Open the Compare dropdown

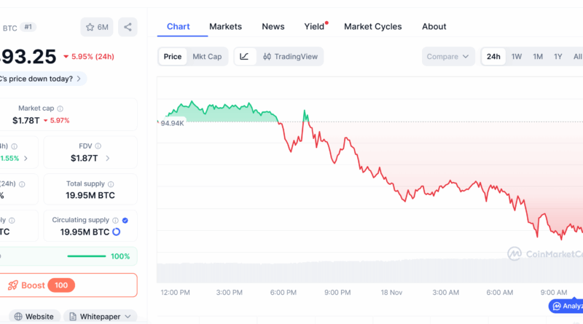click(x=447, y=56)
